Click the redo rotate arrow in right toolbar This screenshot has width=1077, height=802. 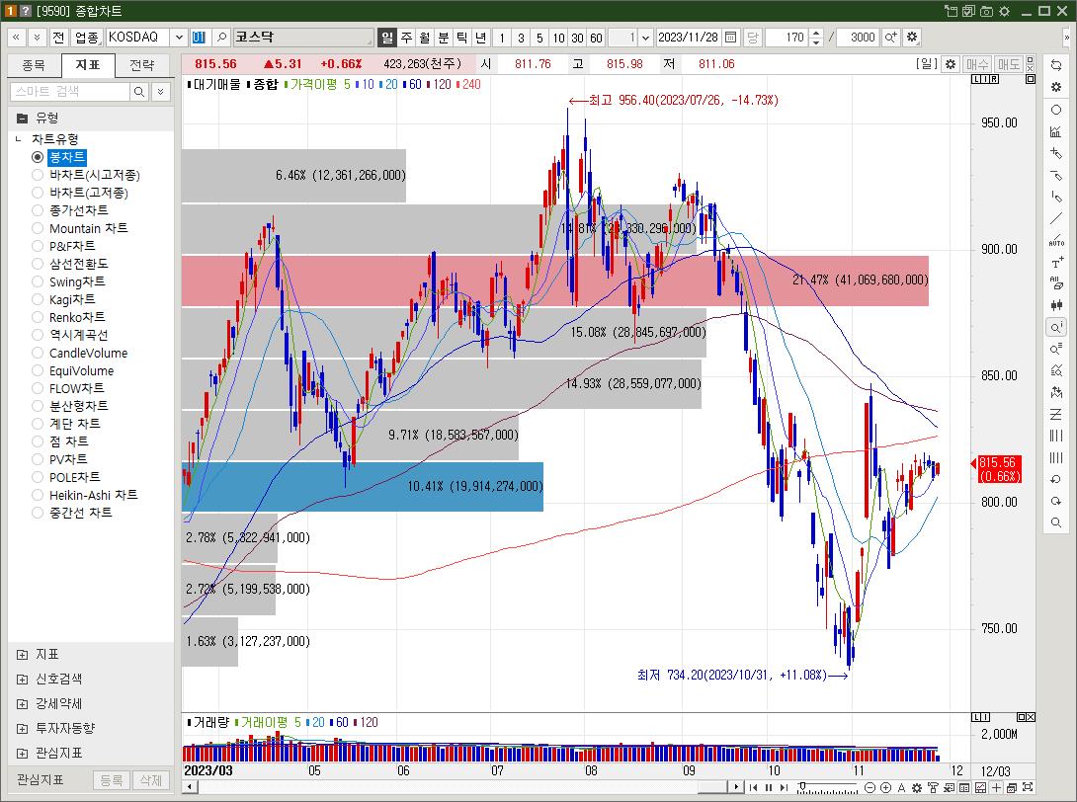click(x=1055, y=502)
